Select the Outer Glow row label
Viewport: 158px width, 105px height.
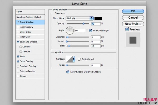(x=25, y=32)
